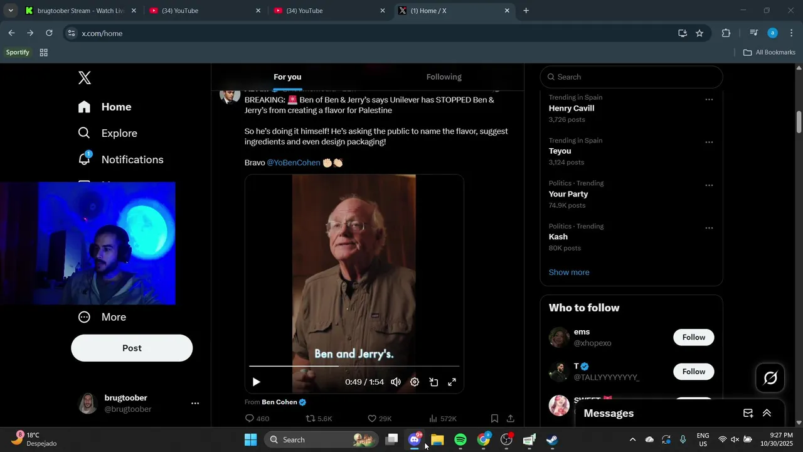The image size is (803, 452).
Task: Open the ems profile avatar
Action: (x=559, y=338)
